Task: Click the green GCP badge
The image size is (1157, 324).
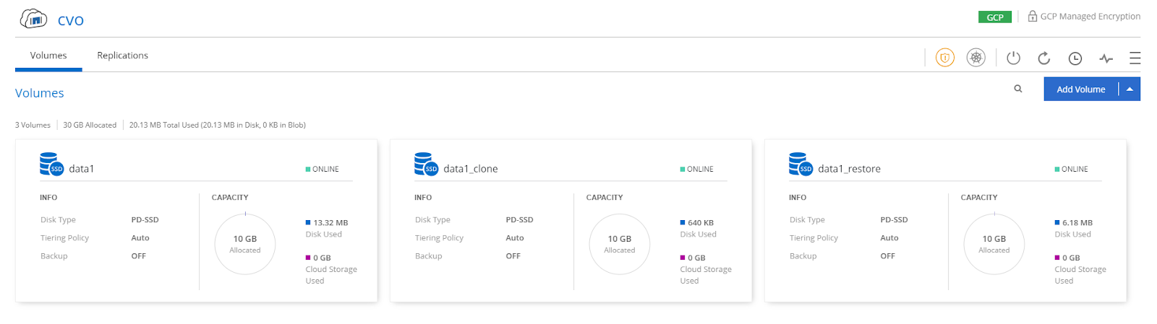Action: [995, 17]
